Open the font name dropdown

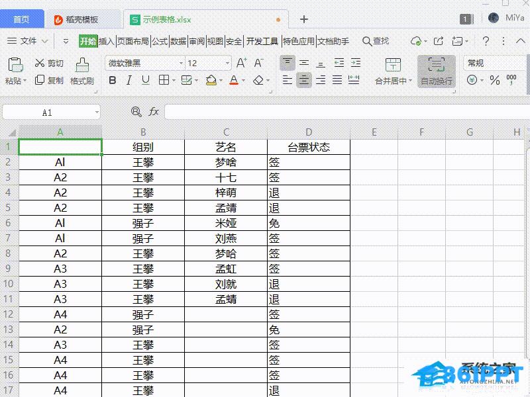pos(181,63)
